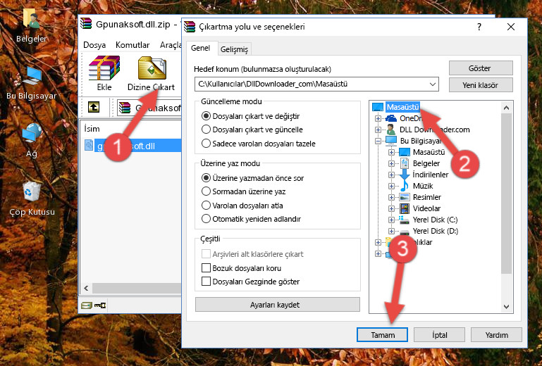Screen dimensions: 542x366
Task: Expand the Videolar tree node
Action: click(x=391, y=208)
